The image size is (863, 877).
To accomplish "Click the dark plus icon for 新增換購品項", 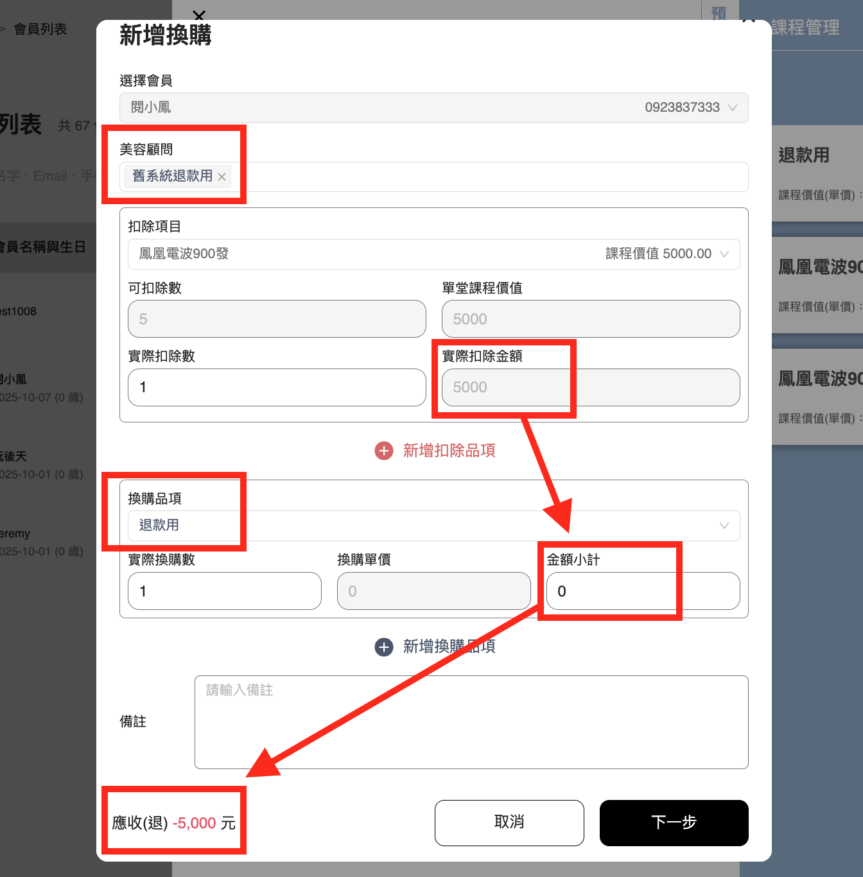I will [384, 647].
